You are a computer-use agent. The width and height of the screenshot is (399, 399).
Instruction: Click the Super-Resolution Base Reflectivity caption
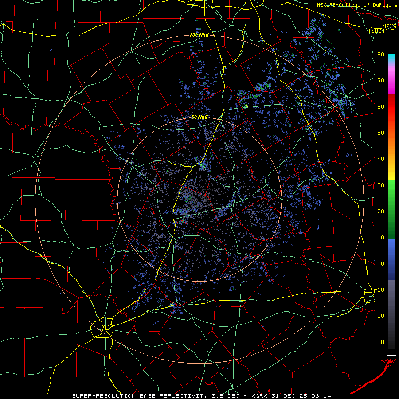pyautogui.click(x=202, y=396)
